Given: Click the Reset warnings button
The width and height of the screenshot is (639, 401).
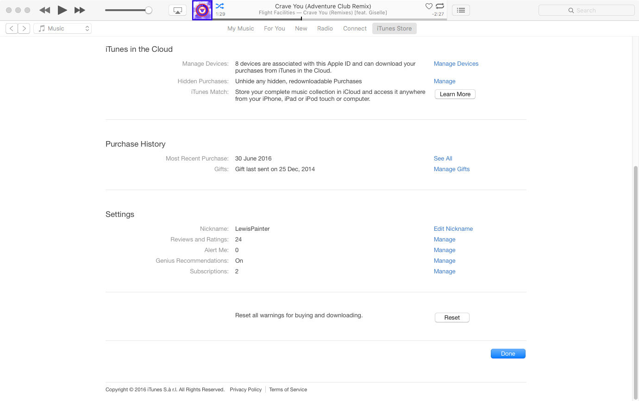Looking at the screenshot, I should (x=452, y=318).
